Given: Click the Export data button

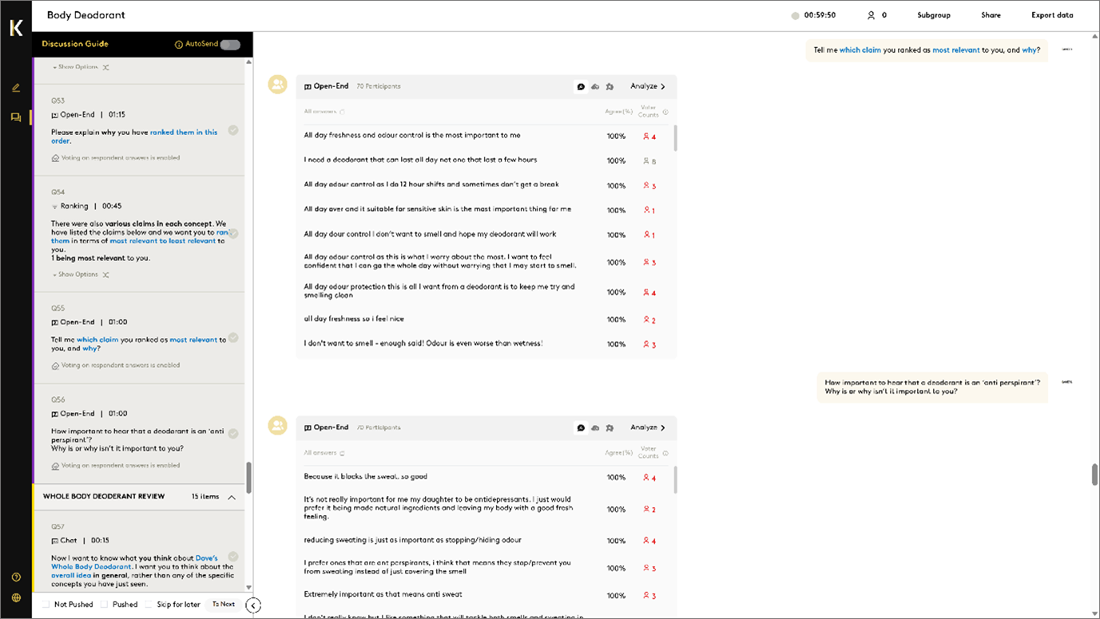Looking at the screenshot, I should tap(1052, 14).
